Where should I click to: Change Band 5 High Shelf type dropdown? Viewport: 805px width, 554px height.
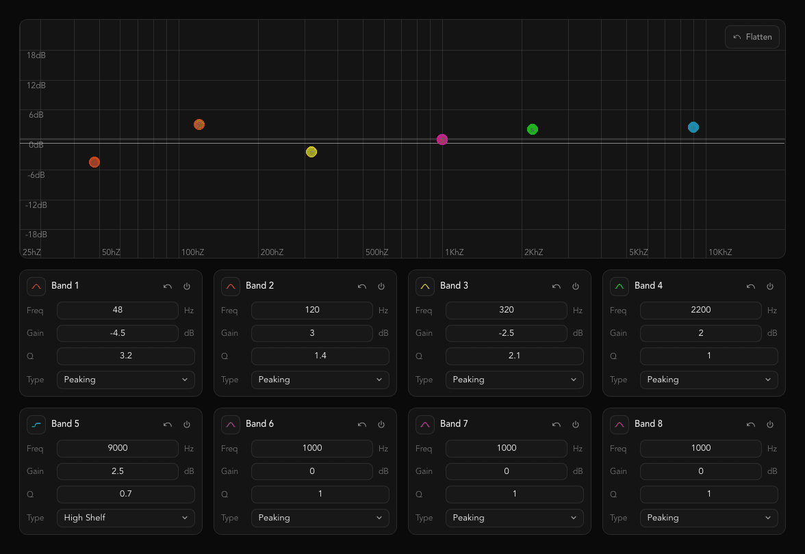tap(126, 518)
